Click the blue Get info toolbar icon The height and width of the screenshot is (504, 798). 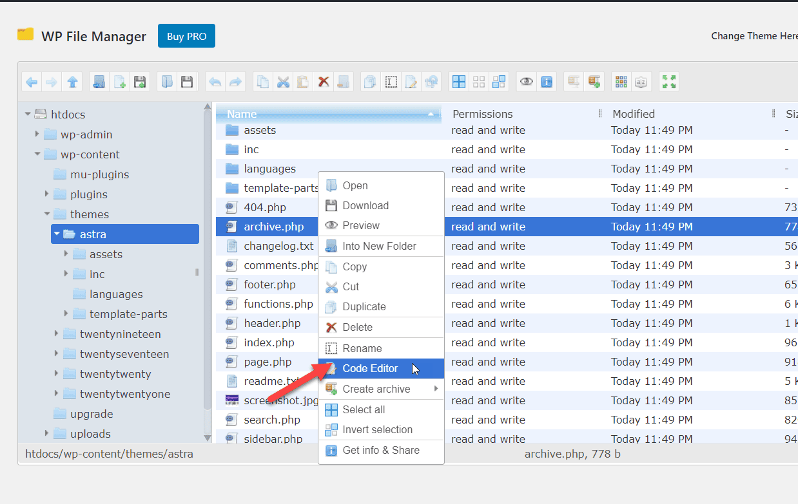click(x=547, y=82)
